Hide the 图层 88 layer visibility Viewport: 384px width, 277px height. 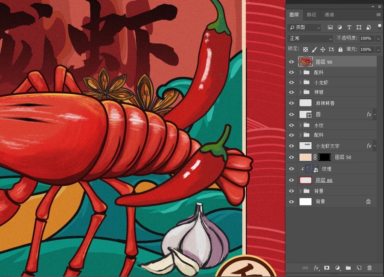click(x=291, y=180)
